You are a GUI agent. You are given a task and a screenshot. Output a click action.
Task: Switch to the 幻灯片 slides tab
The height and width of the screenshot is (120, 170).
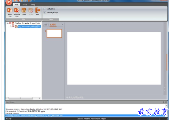click(53, 25)
